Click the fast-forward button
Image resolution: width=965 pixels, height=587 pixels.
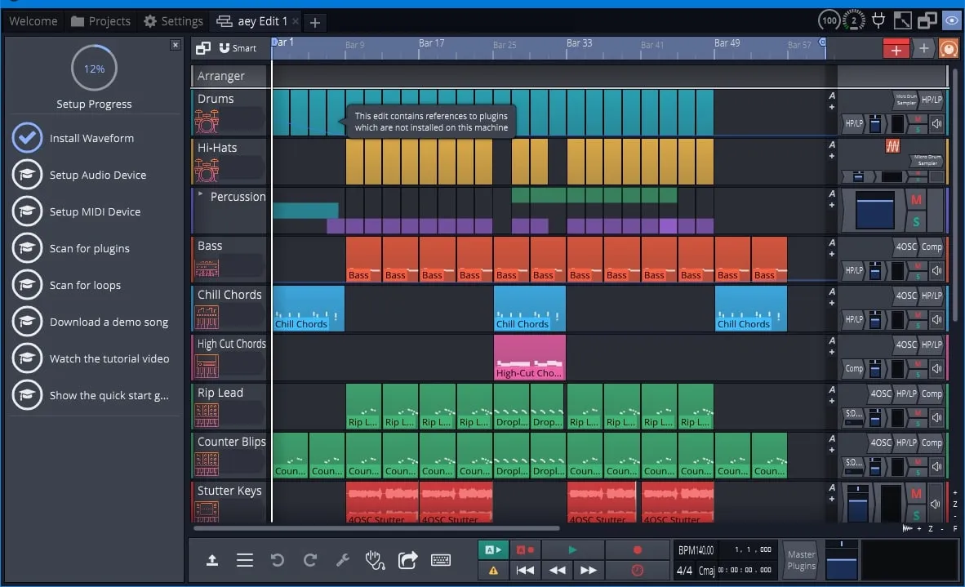pos(589,571)
